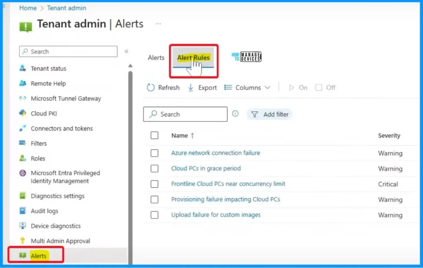Click the sidebar Search field
The height and width of the screenshot is (268, 423).
click(68, 51)
